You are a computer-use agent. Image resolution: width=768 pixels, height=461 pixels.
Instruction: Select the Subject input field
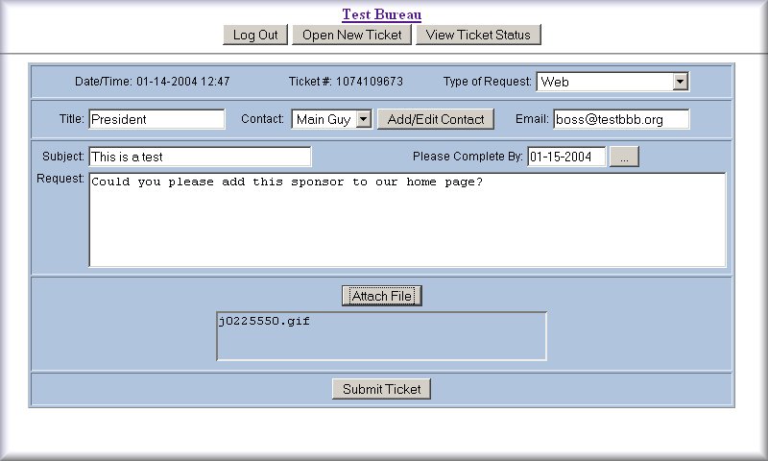(x=200, y=157)
